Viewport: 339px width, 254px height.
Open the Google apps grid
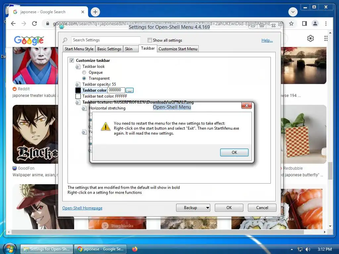[326, 38]
